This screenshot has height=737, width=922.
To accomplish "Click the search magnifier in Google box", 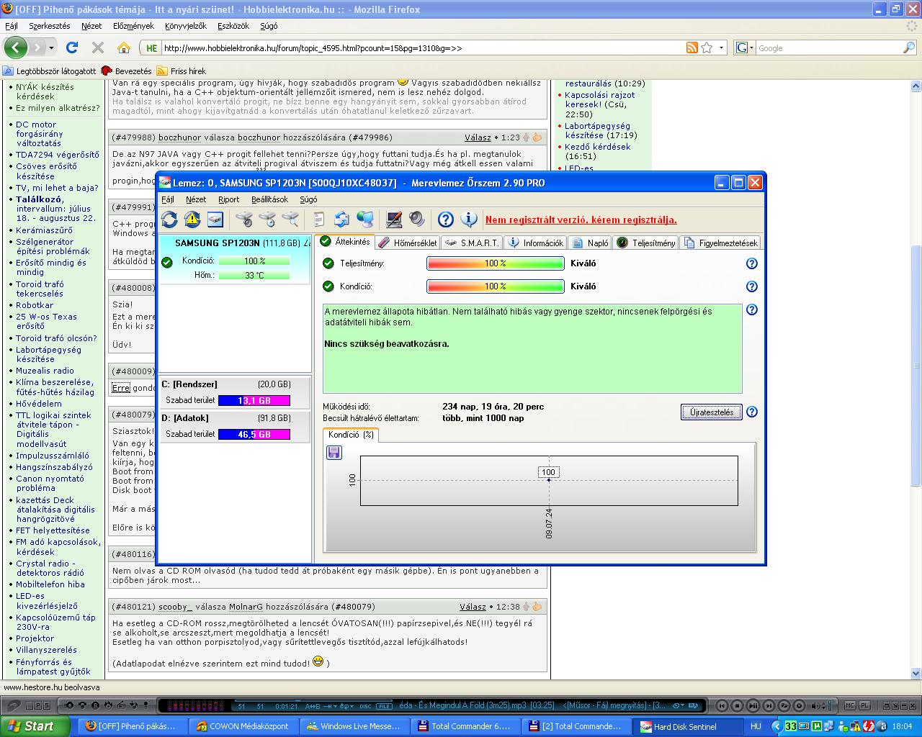I will 909,48.
